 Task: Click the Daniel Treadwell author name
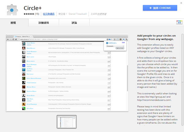pyautogui.click(x=78, y=14)
